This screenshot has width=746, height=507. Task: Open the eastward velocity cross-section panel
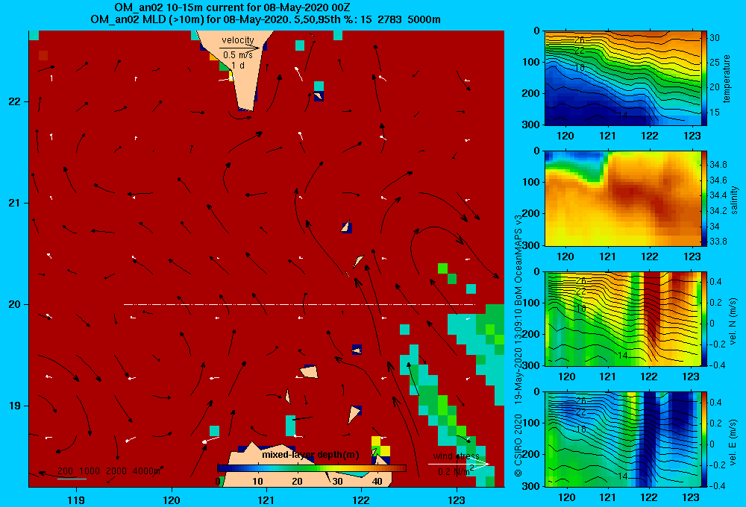pos(622,439)
